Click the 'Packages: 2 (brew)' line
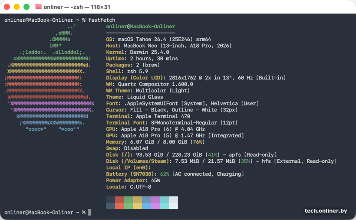Viewport: 356px width, 220px height. click(133, 65)
